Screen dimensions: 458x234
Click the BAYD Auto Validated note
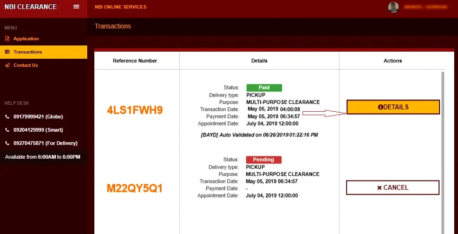click(259, 135)
